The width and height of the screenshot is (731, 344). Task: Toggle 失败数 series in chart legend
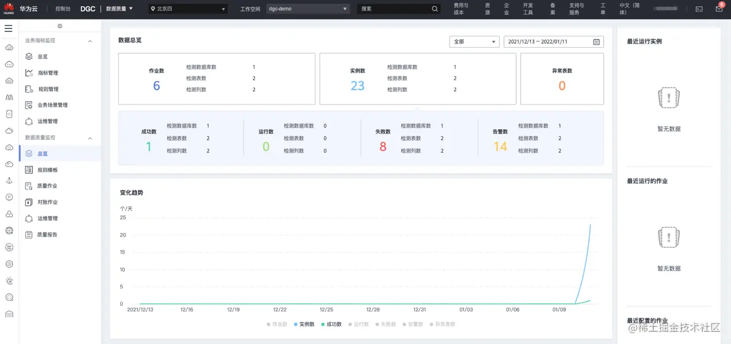pyautogui.click(x=385, y=324)
